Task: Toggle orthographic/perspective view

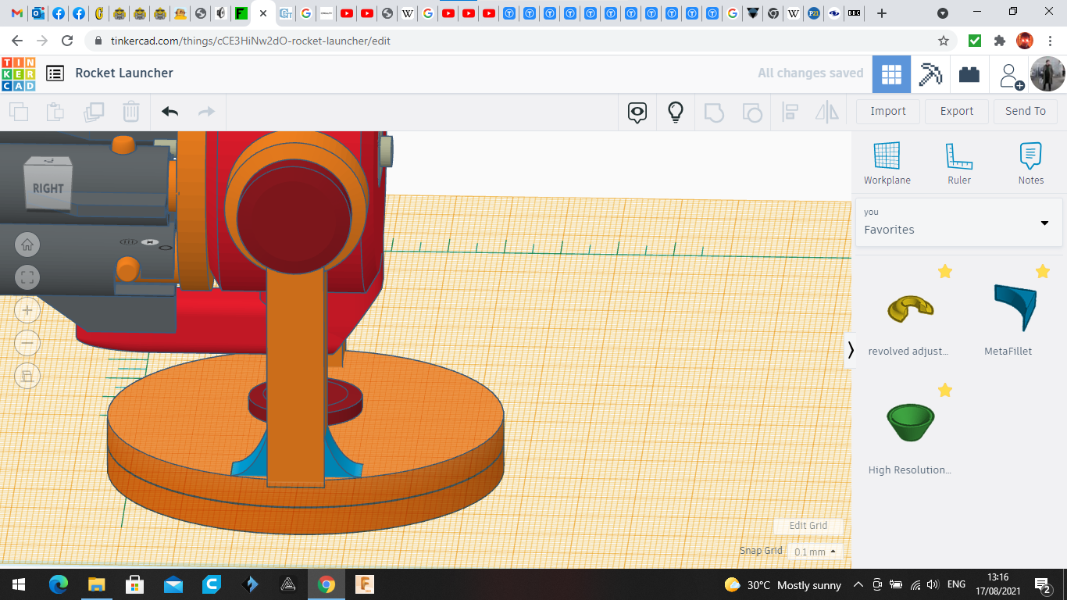Action: pos(27,376)
